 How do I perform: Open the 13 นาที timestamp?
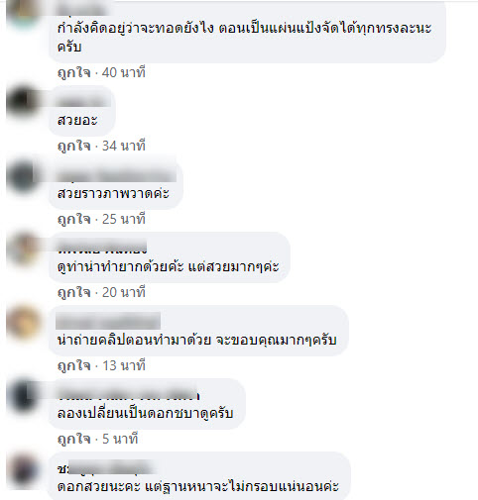(124, 365)
